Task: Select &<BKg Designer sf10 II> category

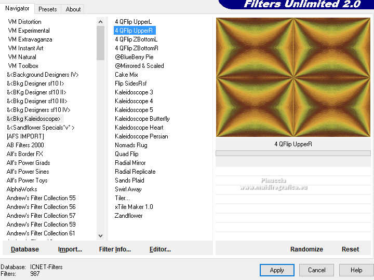Action: [x=36, y=92]
